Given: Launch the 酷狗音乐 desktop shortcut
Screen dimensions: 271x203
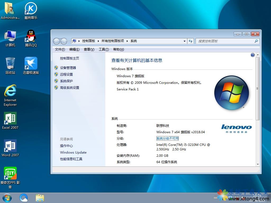Looking at the screenshot, I should [31, 10].
